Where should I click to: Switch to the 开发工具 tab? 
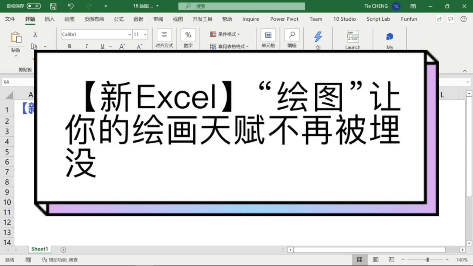(x=202, y=19)
